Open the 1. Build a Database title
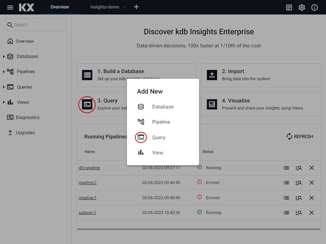The width and height of the screenshot is (326, 244). point(121,71)
